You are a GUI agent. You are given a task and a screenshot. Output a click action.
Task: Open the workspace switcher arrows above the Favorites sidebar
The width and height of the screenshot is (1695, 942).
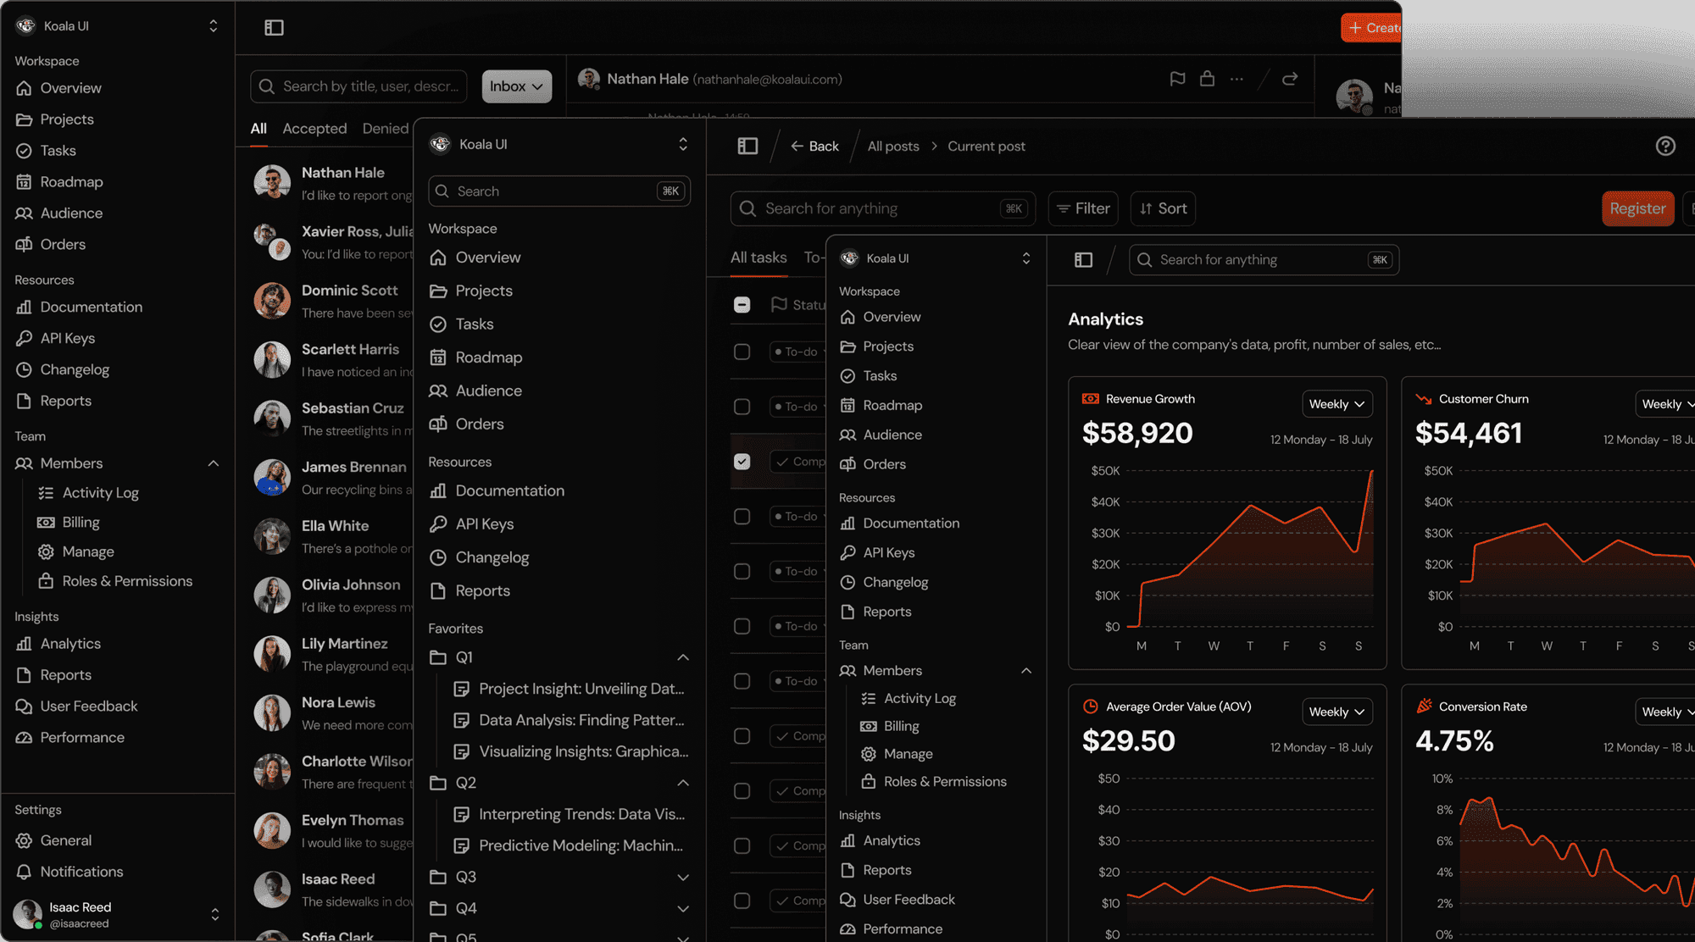(683, 144)
